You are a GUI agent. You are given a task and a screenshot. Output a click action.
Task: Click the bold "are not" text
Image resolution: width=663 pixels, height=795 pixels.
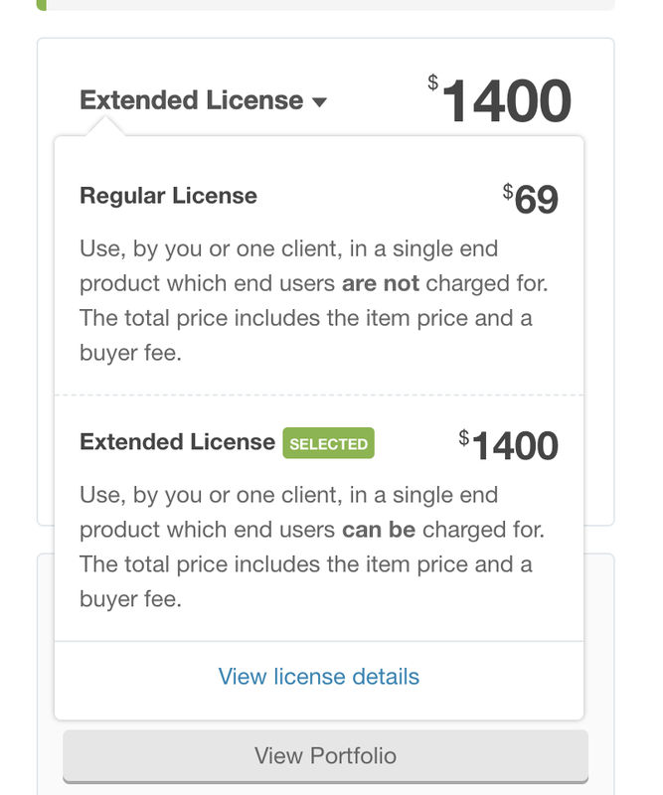coord(381,283)
